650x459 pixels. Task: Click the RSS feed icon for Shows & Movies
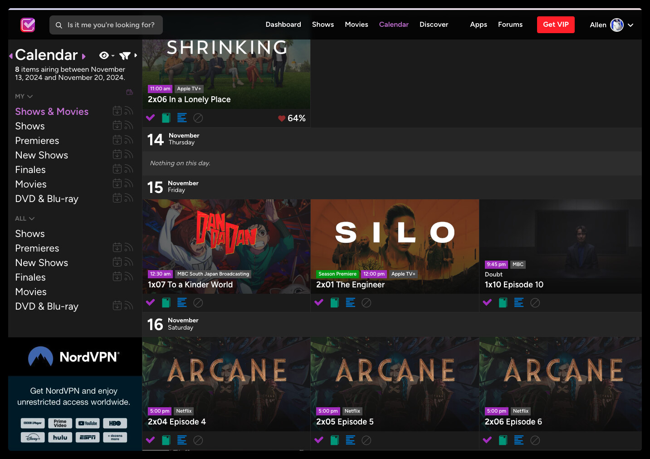129,111
